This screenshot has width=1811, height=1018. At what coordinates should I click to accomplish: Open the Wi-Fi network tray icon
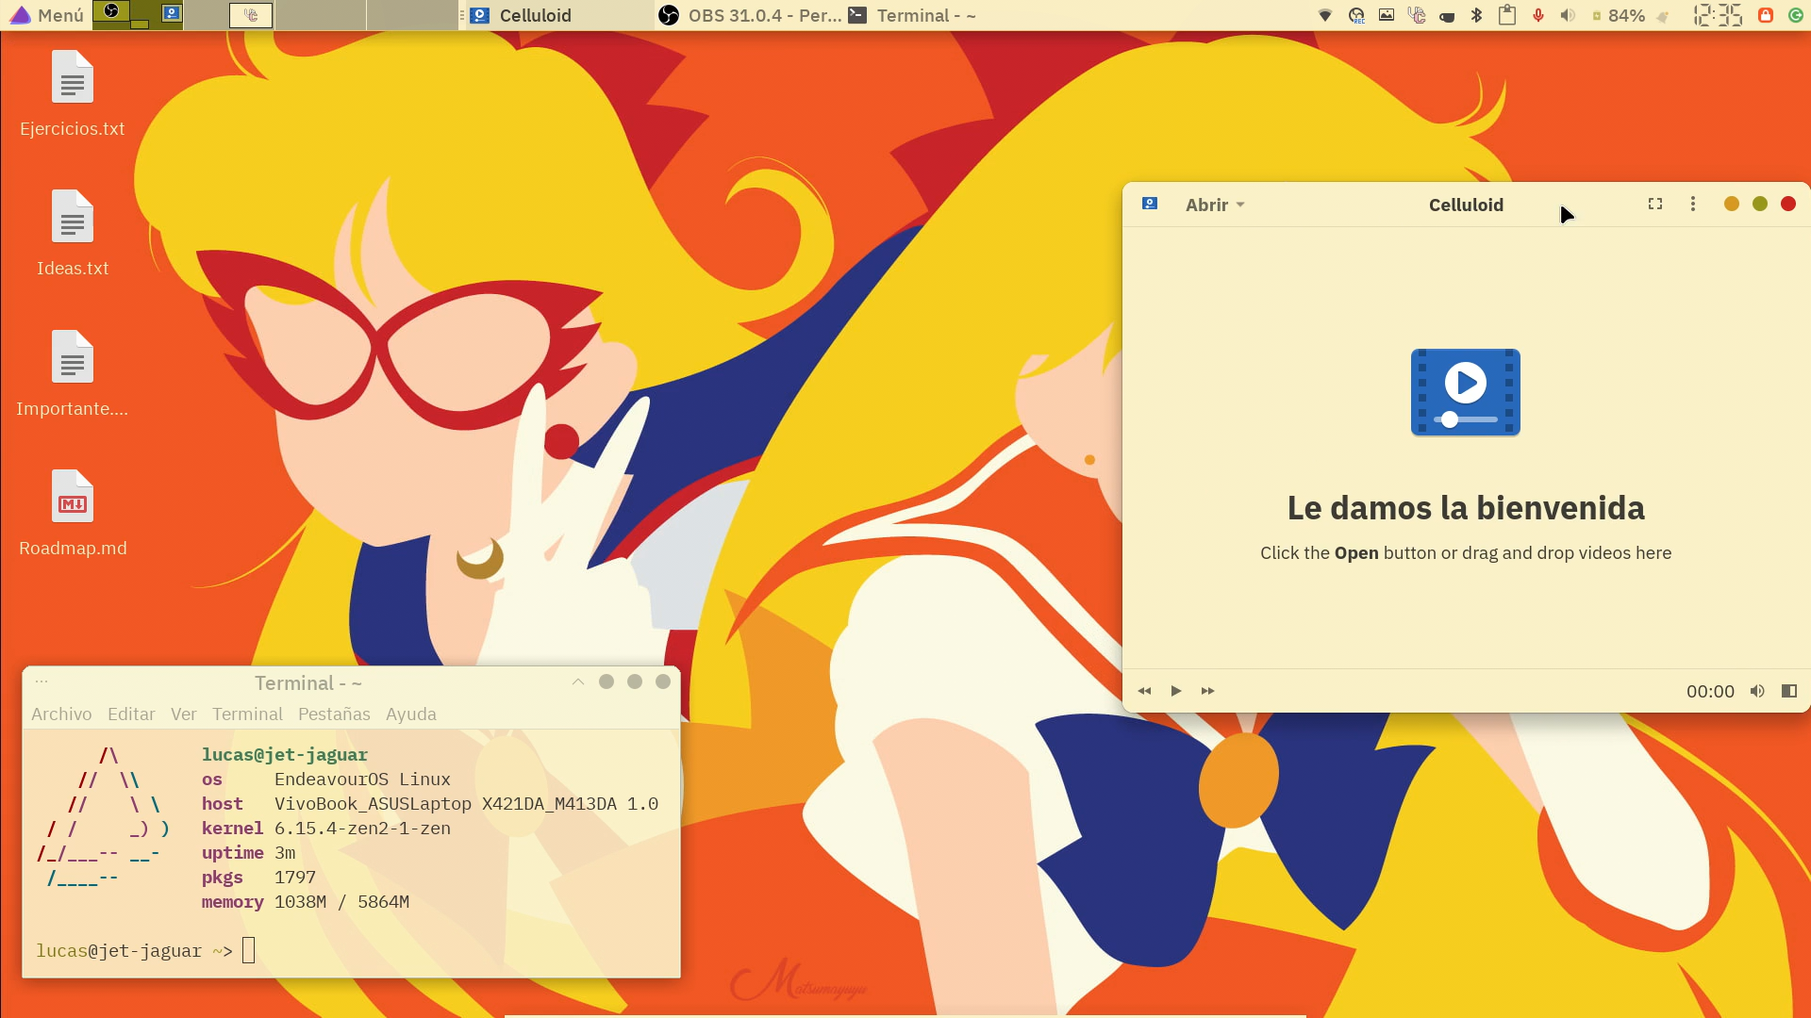coord(1325,15)
